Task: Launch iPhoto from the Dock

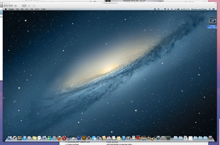Action: point(144,138)
